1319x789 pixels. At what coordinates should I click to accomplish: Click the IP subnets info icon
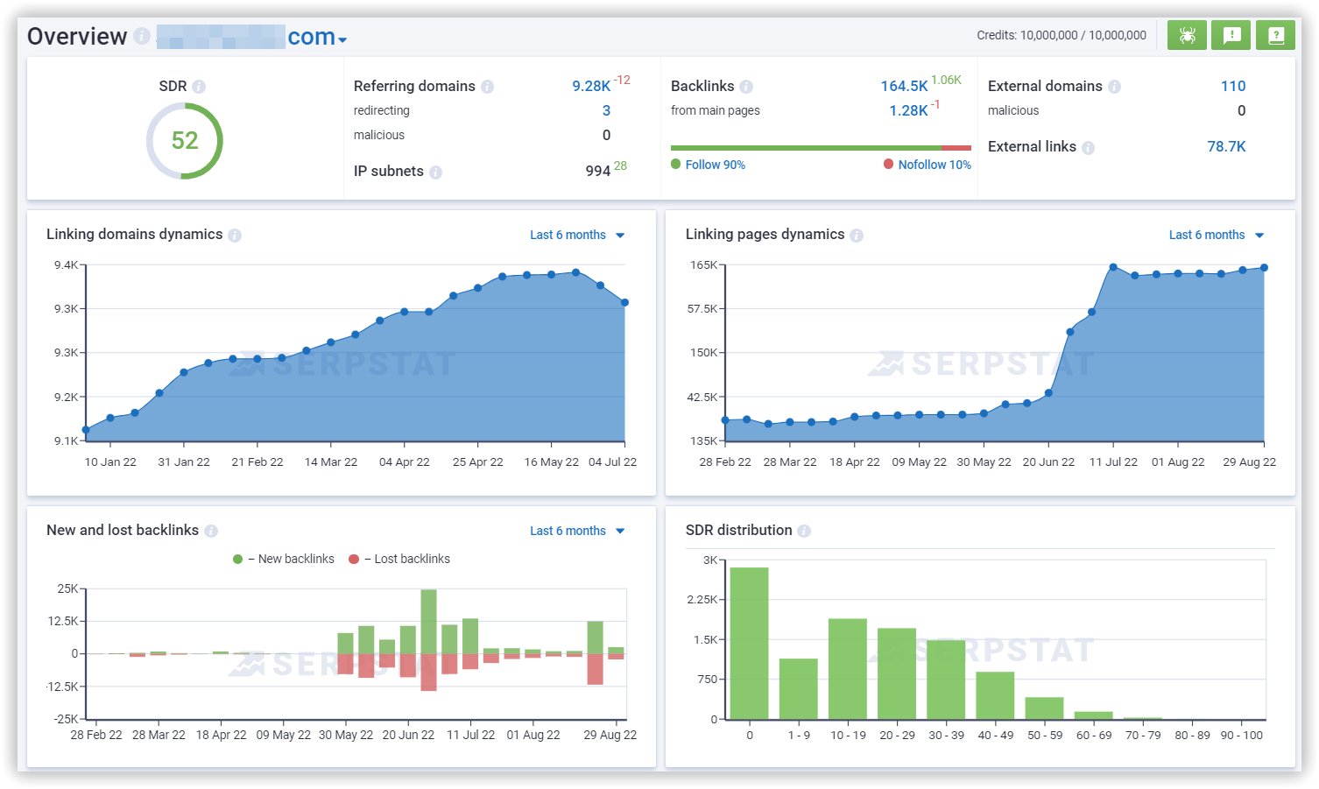coord(436,171)
